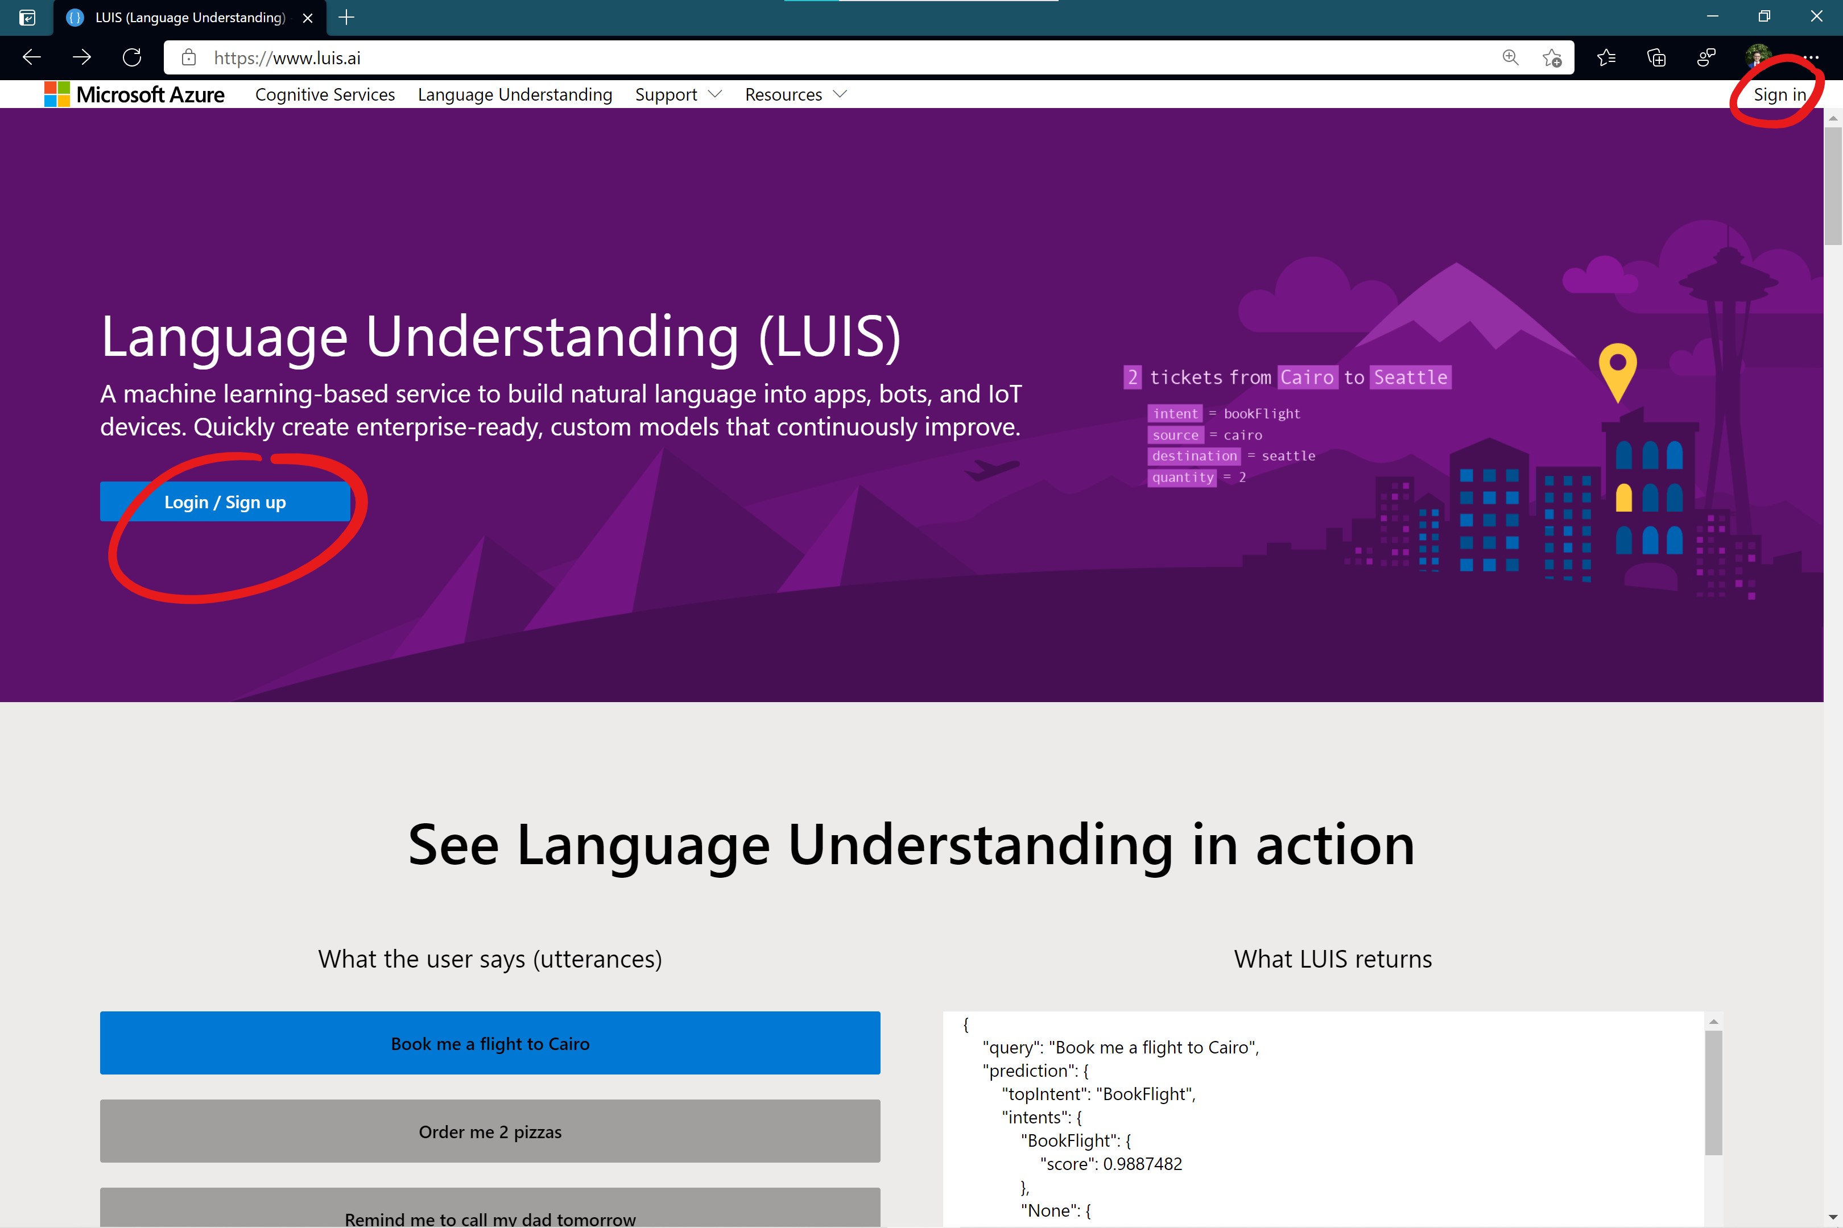
Task: Click the 'Cairo' highlighted entity
Action: 1307,377
